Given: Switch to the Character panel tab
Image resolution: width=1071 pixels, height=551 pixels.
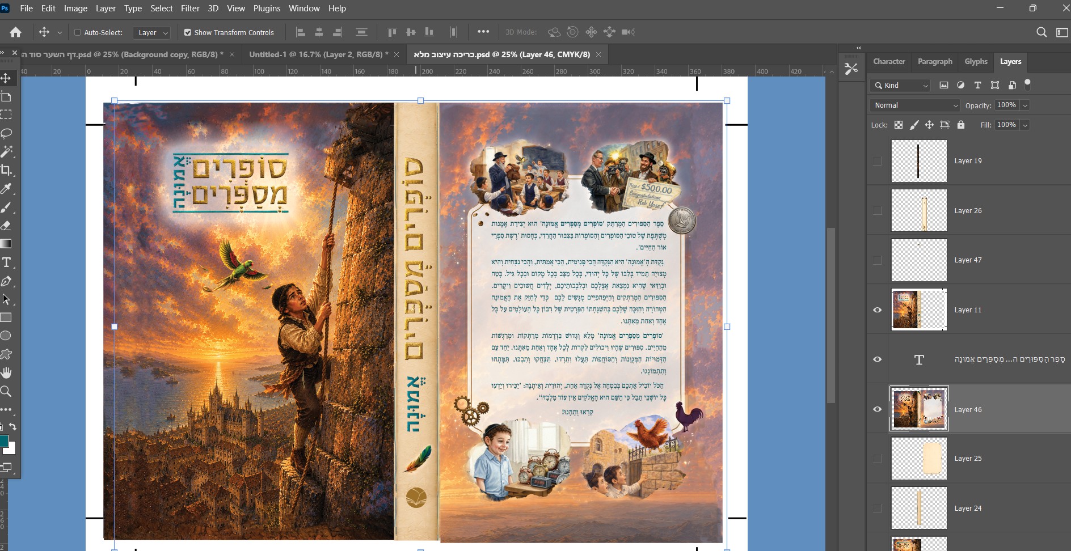Looking at the screenshot, I should pos(889,62).
